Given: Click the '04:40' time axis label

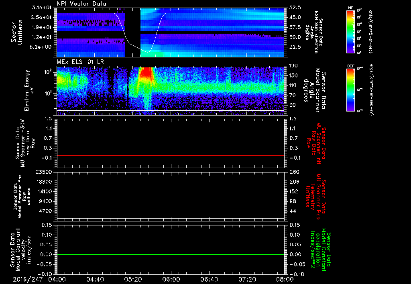Looking at the screenshot, I should (95, 279).
